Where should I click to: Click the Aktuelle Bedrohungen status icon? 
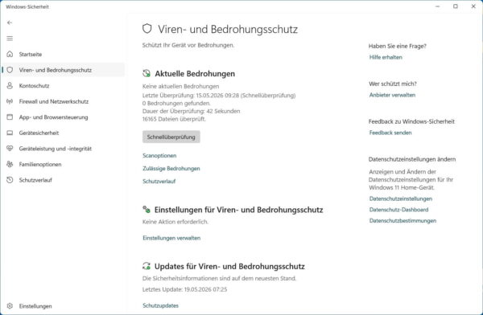(147, 73)
